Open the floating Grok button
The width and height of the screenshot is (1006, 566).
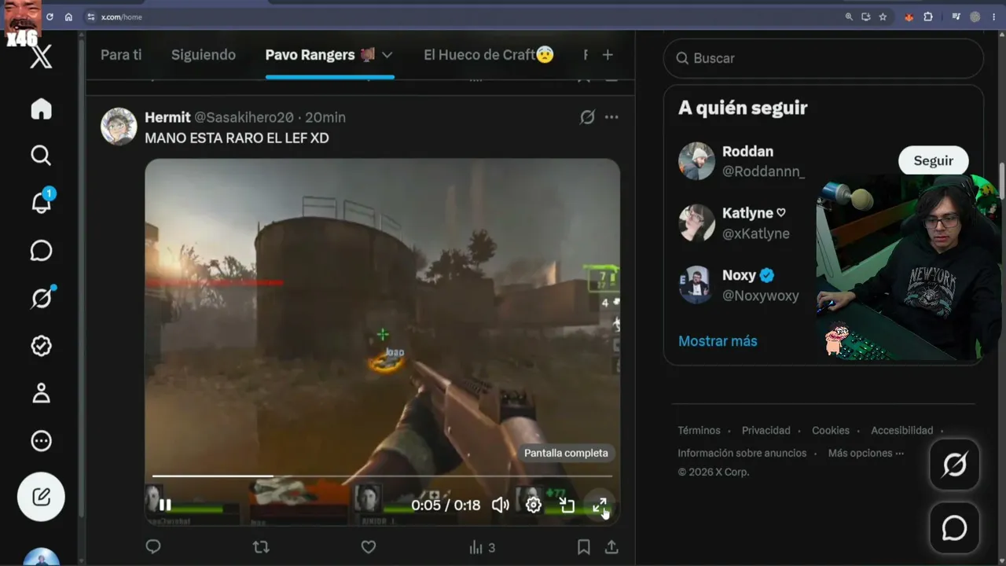pos(955,465)
